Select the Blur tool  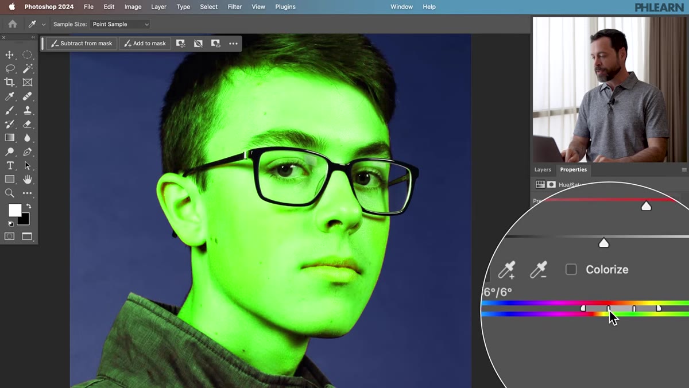click(x=27, y=138)
